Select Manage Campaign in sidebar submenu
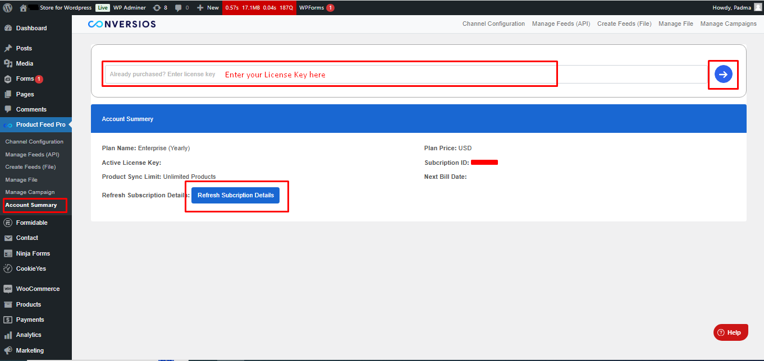The height and width of the screenshot is (361, 764). pyautogui.click(x=30, y=192)
